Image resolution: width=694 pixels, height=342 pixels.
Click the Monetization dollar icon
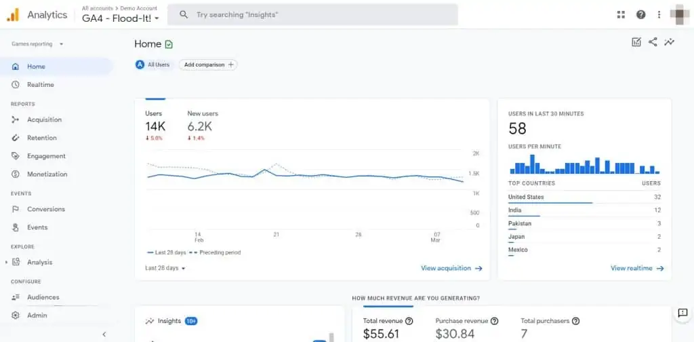16,174
